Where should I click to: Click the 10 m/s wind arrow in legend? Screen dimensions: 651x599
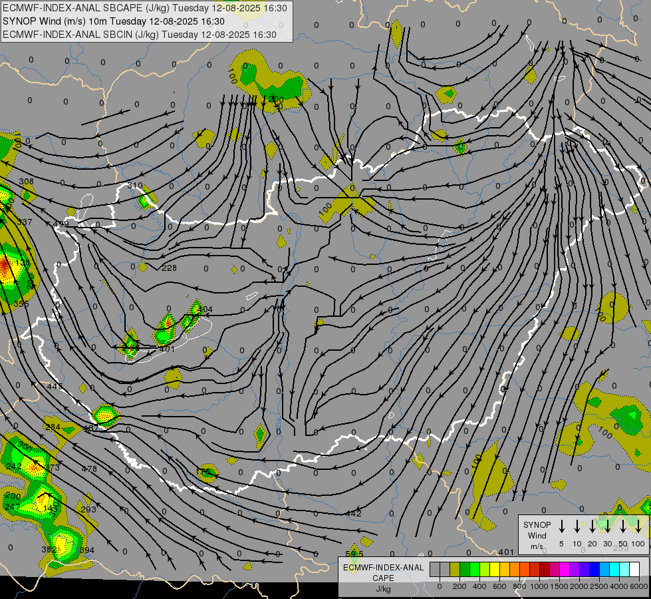coord(577,526)
